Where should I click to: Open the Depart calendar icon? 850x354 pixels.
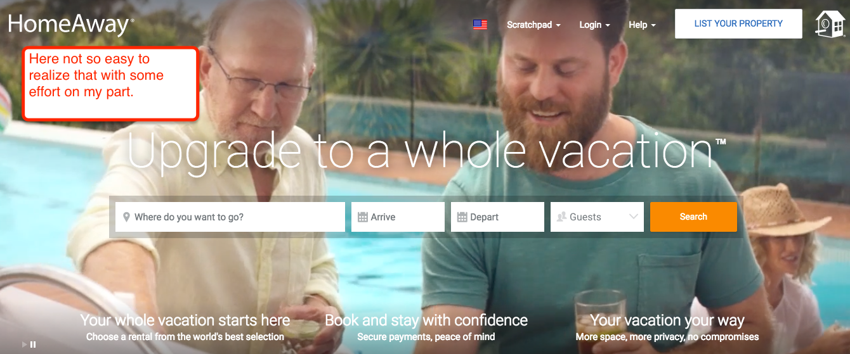tap(462, 217)
